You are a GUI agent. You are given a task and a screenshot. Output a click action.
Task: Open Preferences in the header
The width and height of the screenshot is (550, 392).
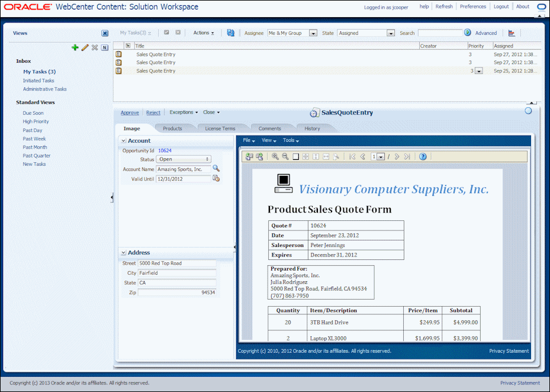(473, 7)
